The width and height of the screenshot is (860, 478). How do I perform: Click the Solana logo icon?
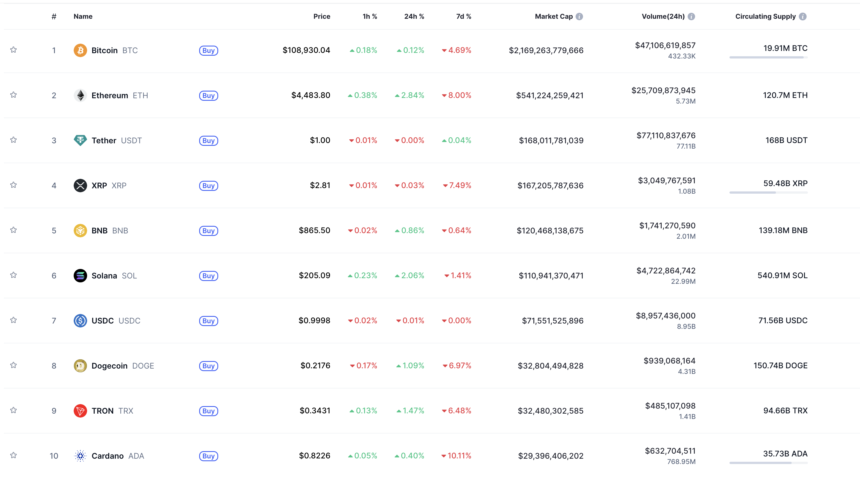[80, 276]
